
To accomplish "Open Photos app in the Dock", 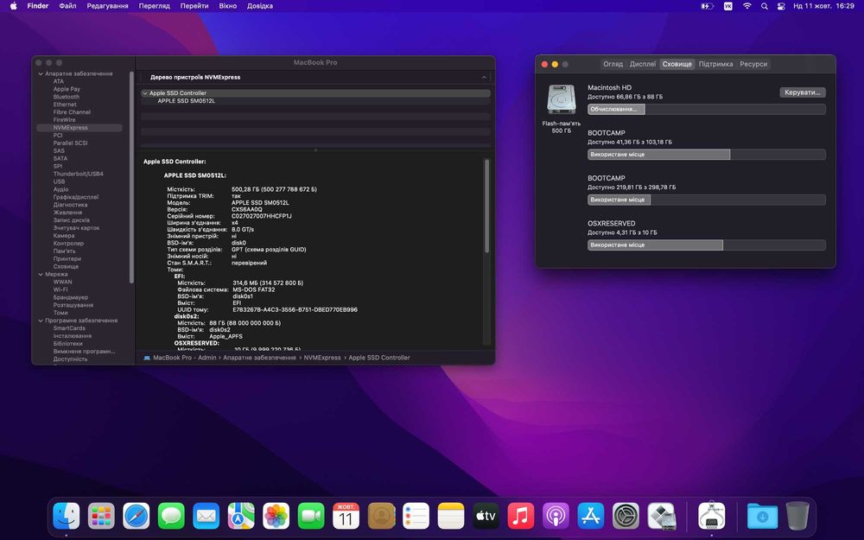I will pos(276,517).
